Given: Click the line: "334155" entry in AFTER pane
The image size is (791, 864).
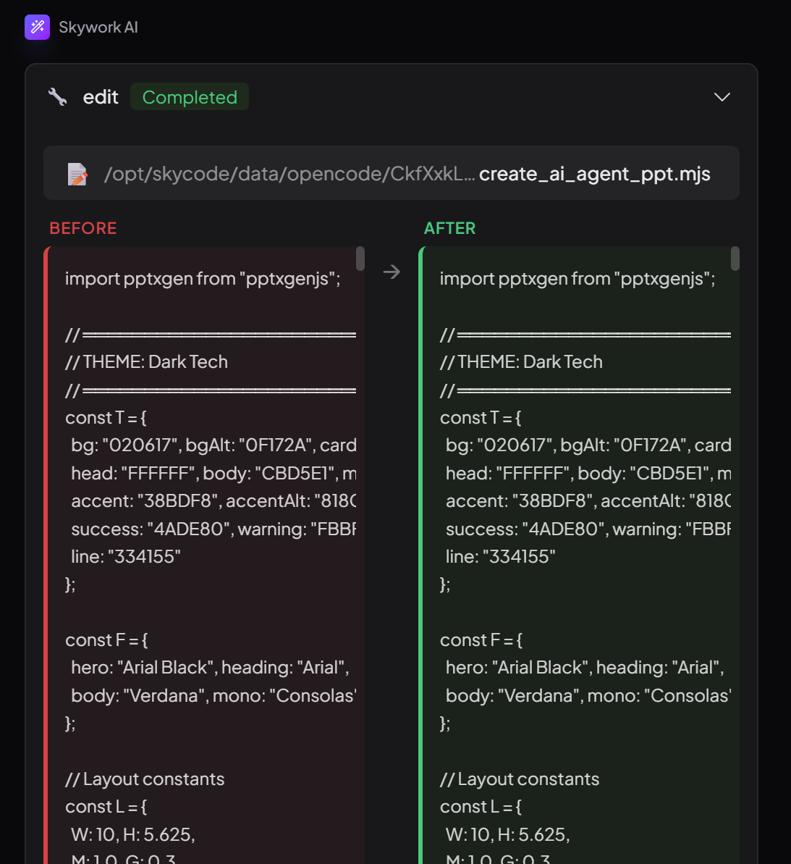Looking at the screenshot, I should pyautogui.click(x=500, y=557).
